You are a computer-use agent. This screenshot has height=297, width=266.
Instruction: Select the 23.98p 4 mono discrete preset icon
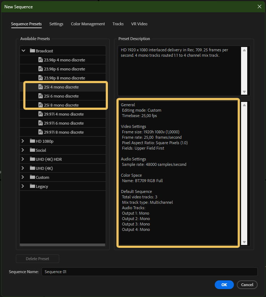(40, 60)
